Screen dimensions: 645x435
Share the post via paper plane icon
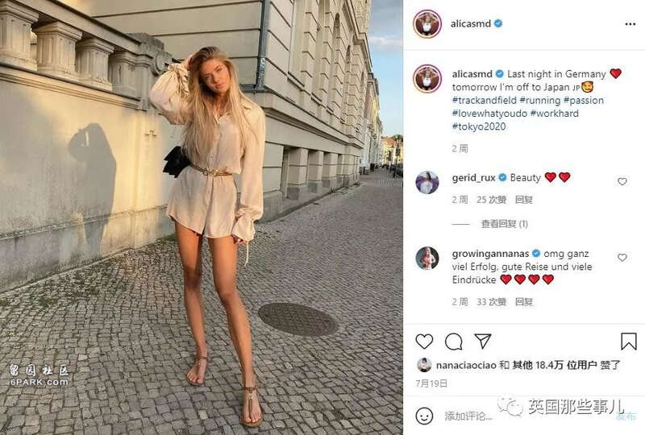[x=482, y=341]
